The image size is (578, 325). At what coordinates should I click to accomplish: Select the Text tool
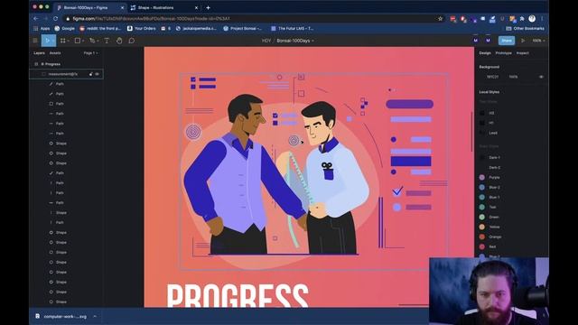107,41
